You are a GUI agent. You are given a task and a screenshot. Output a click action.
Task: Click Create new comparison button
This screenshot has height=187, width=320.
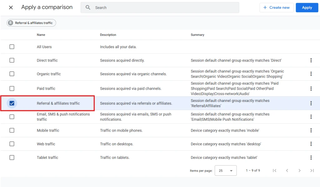[x=276, y=8]
